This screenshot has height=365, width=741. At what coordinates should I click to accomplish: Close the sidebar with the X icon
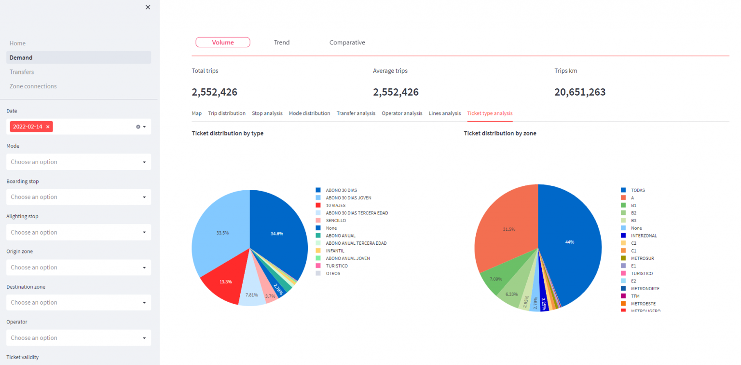148,7
